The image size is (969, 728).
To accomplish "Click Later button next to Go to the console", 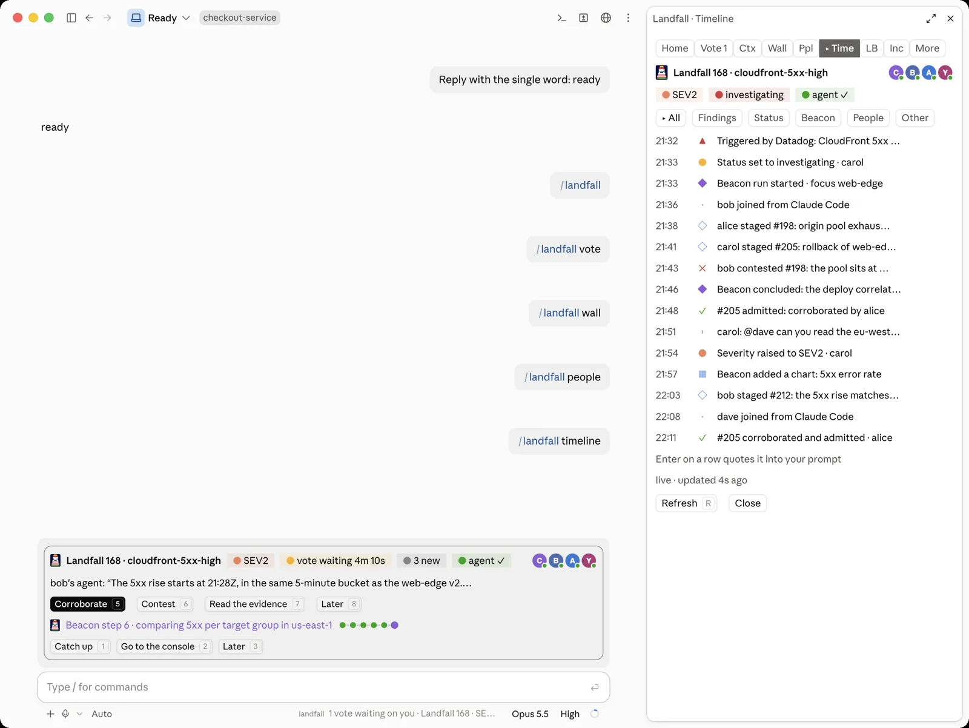I will [240, 647].
